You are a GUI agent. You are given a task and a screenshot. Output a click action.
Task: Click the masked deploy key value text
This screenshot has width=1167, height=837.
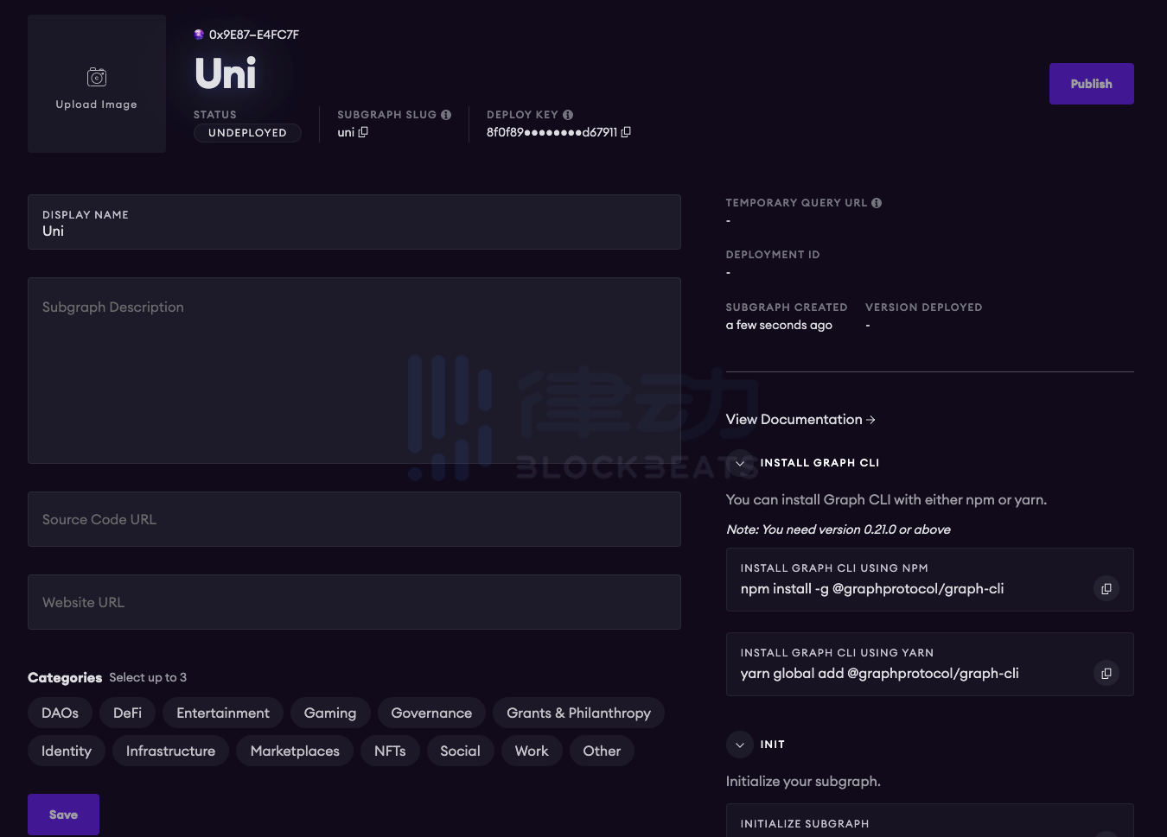coord(552,132)
